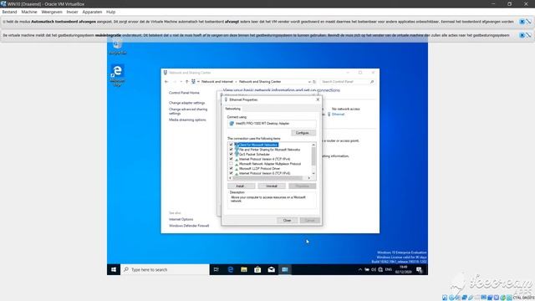Show hidden system tray icons
The image size is (535, 301).
click(360, 269)
